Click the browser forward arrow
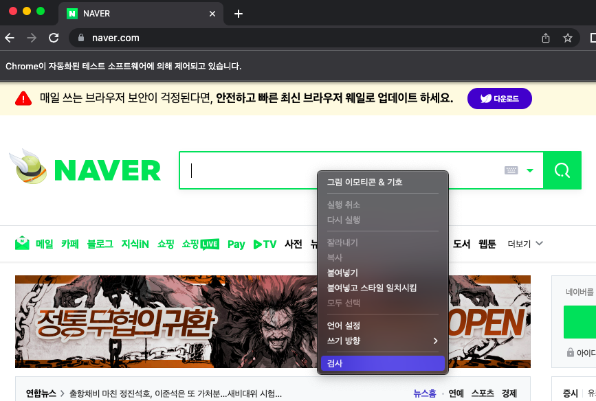This screenshot has height=401, width=596. [x=32, y=38]
